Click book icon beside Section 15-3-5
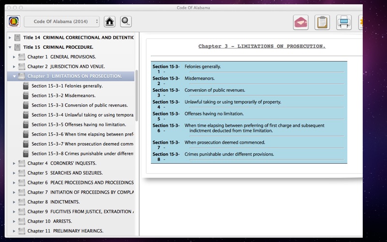 point(26,124)
